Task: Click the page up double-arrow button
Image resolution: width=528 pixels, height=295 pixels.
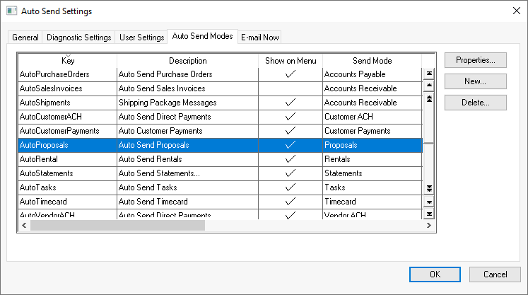Action: pos(428,98)
